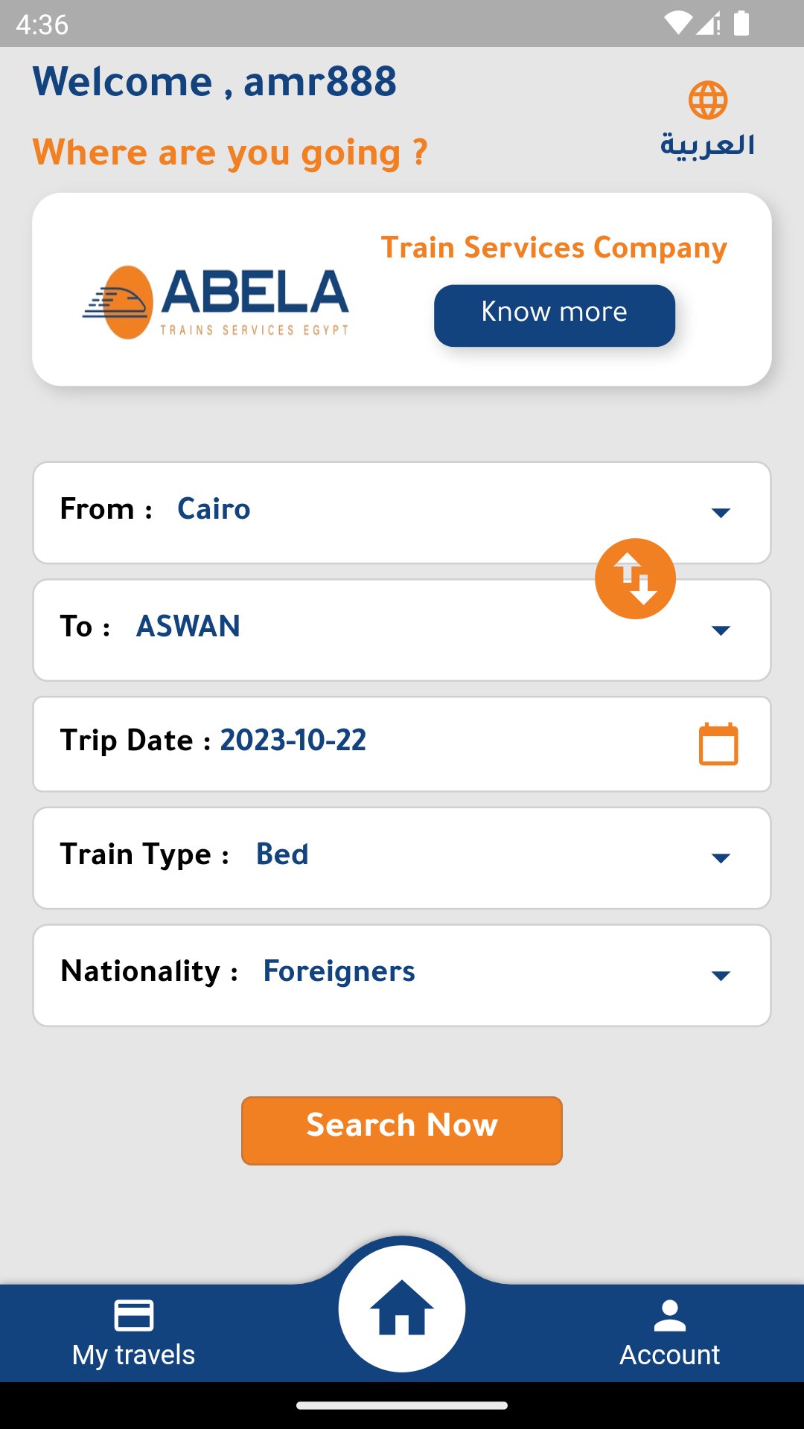804x1429 pixels.
Task: Switch language to Arabic text link
Action: tap(707, 145)
